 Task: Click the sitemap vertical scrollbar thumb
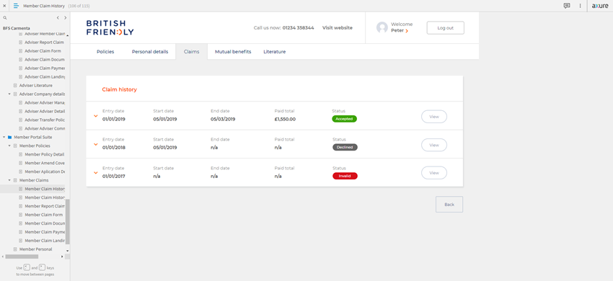click(x=68, y=222)
